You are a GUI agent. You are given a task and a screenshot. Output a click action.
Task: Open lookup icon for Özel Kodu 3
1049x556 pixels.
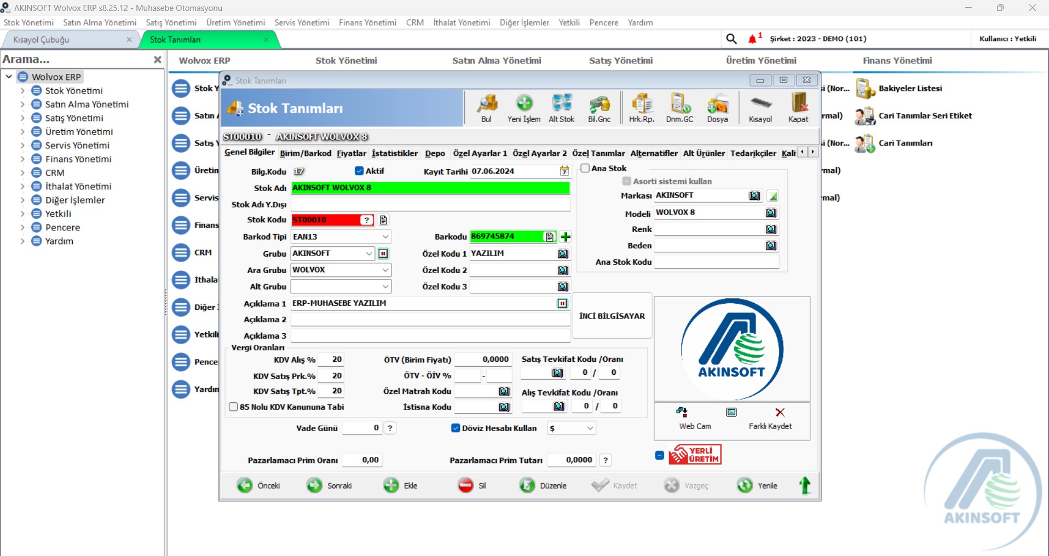pos(563,286)
